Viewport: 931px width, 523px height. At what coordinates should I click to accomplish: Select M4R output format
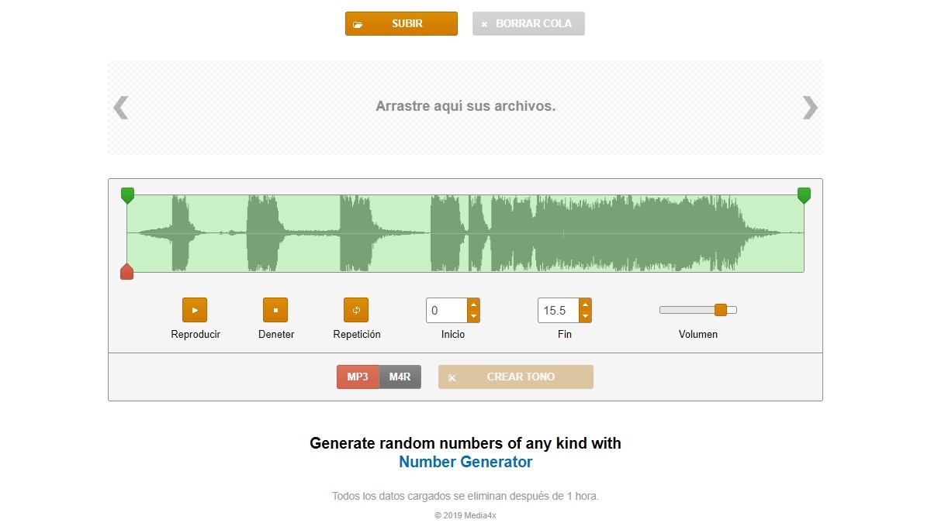click(x=400, y=377)
